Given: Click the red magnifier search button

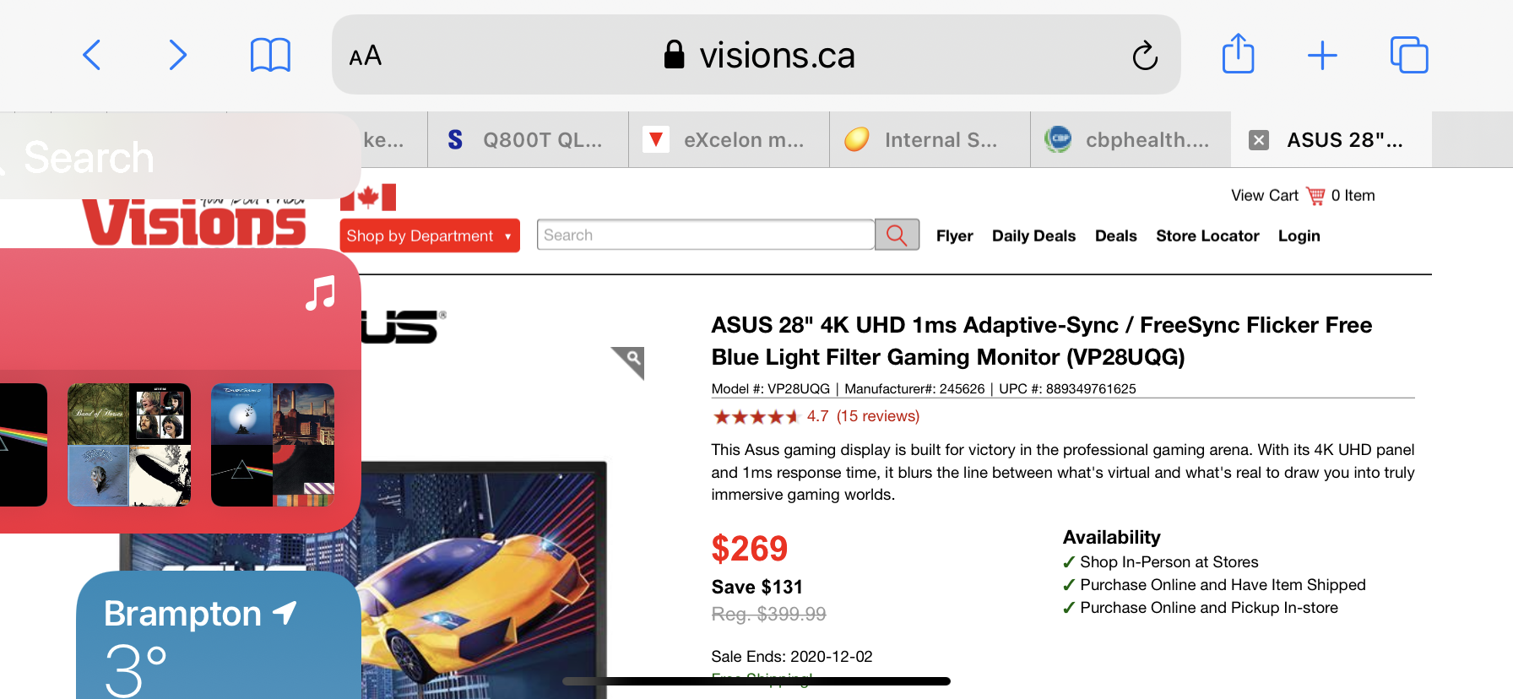Looking at the screenshot, I should click(x=897, y=235).
